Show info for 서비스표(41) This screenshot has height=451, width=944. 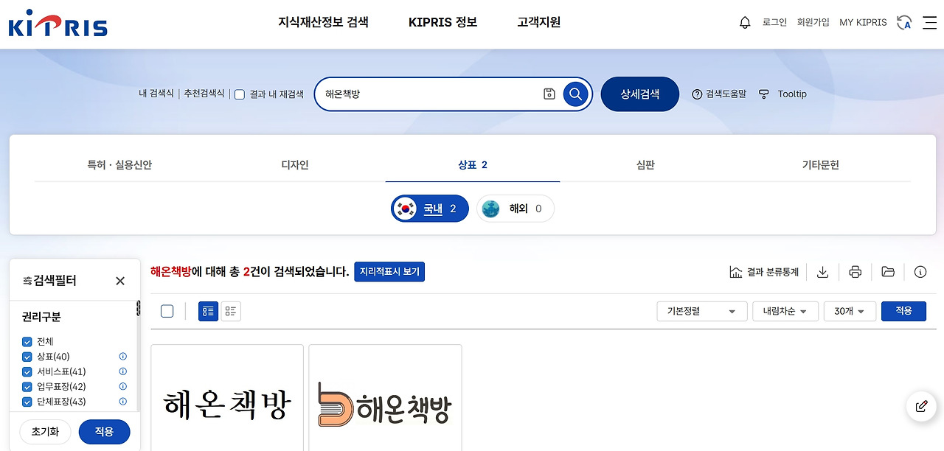(x=123, y=371)
